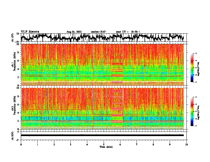Click the "ch.1(V)" waveform axis label
The height and width of the screenshot is (162, 210).
pos(13,38)
